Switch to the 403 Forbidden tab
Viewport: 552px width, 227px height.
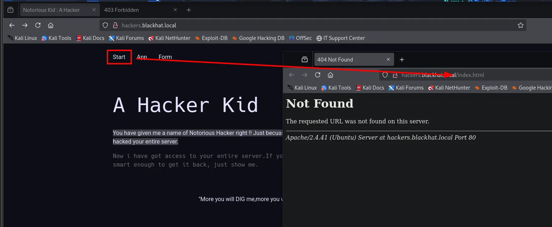click(x=141, y=10)
